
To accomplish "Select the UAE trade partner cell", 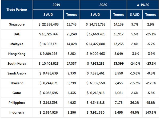I will coord(17,34).
